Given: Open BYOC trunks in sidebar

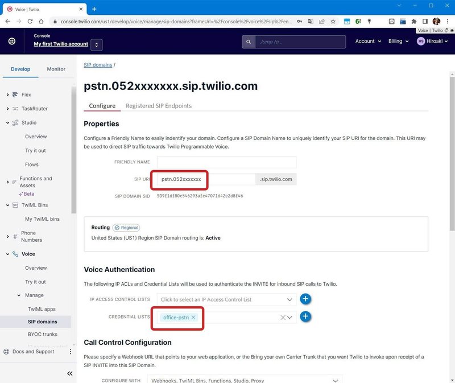Looking at the screenshot, I should coord(43,334).
